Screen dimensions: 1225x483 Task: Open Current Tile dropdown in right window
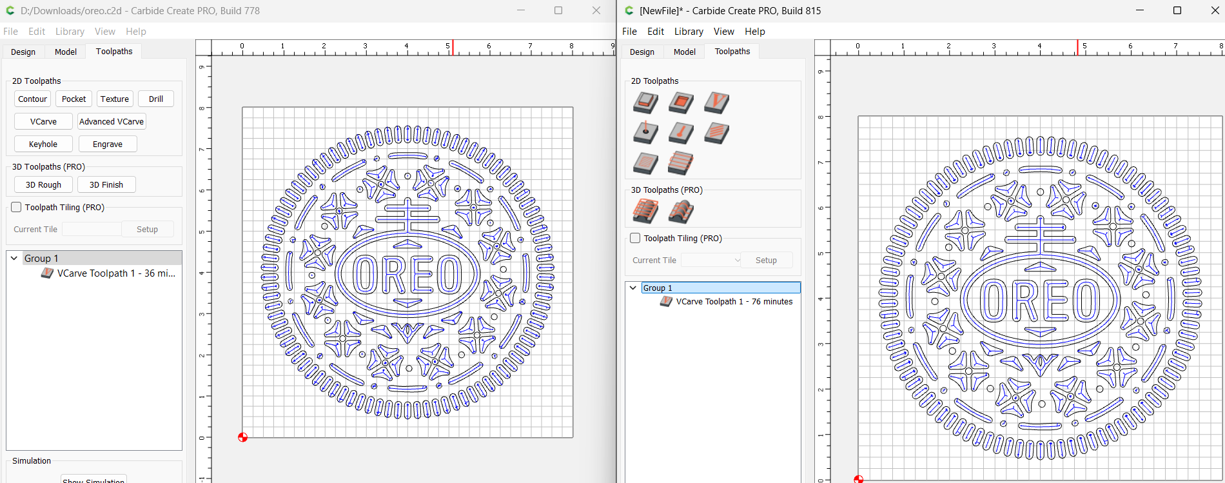click(x=711, y=260)
